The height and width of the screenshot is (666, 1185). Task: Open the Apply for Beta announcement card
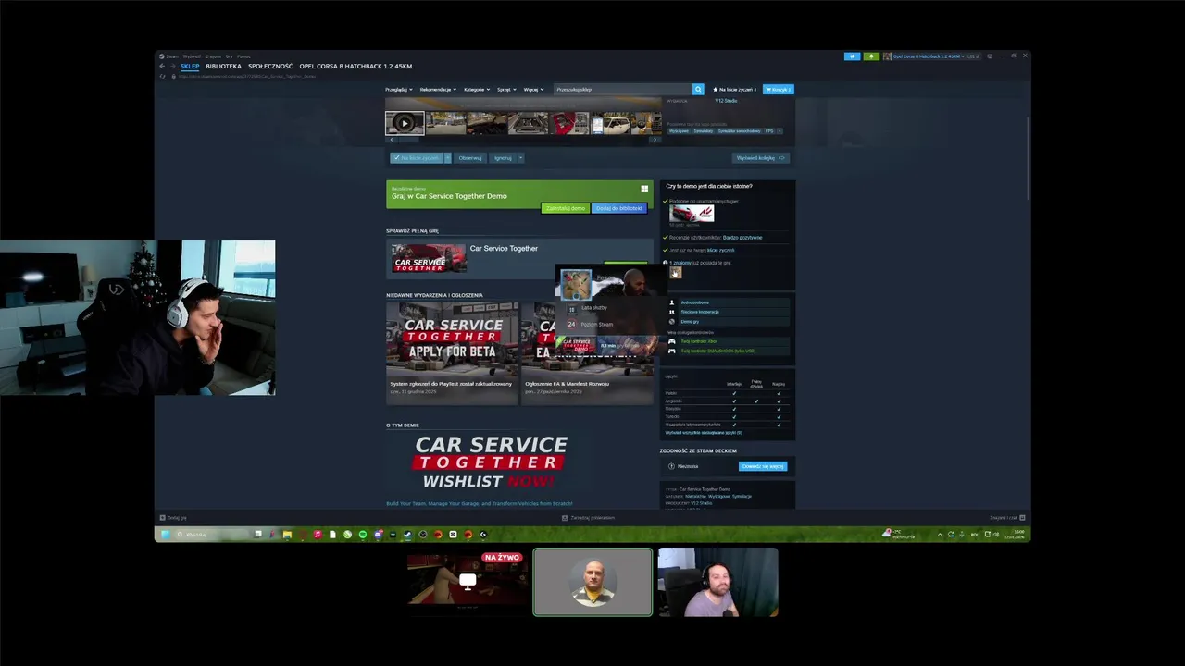452,352
